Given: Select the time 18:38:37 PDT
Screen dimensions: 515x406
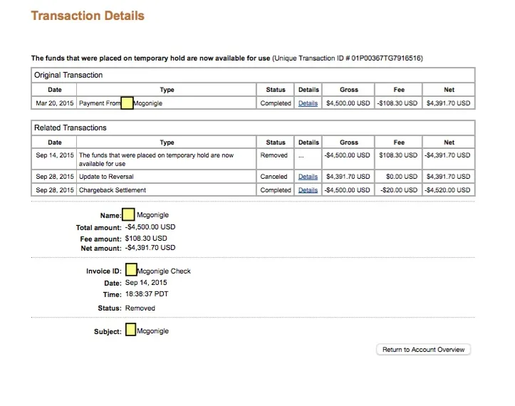Looking at the screenshot, I should (x=147, y=294).
